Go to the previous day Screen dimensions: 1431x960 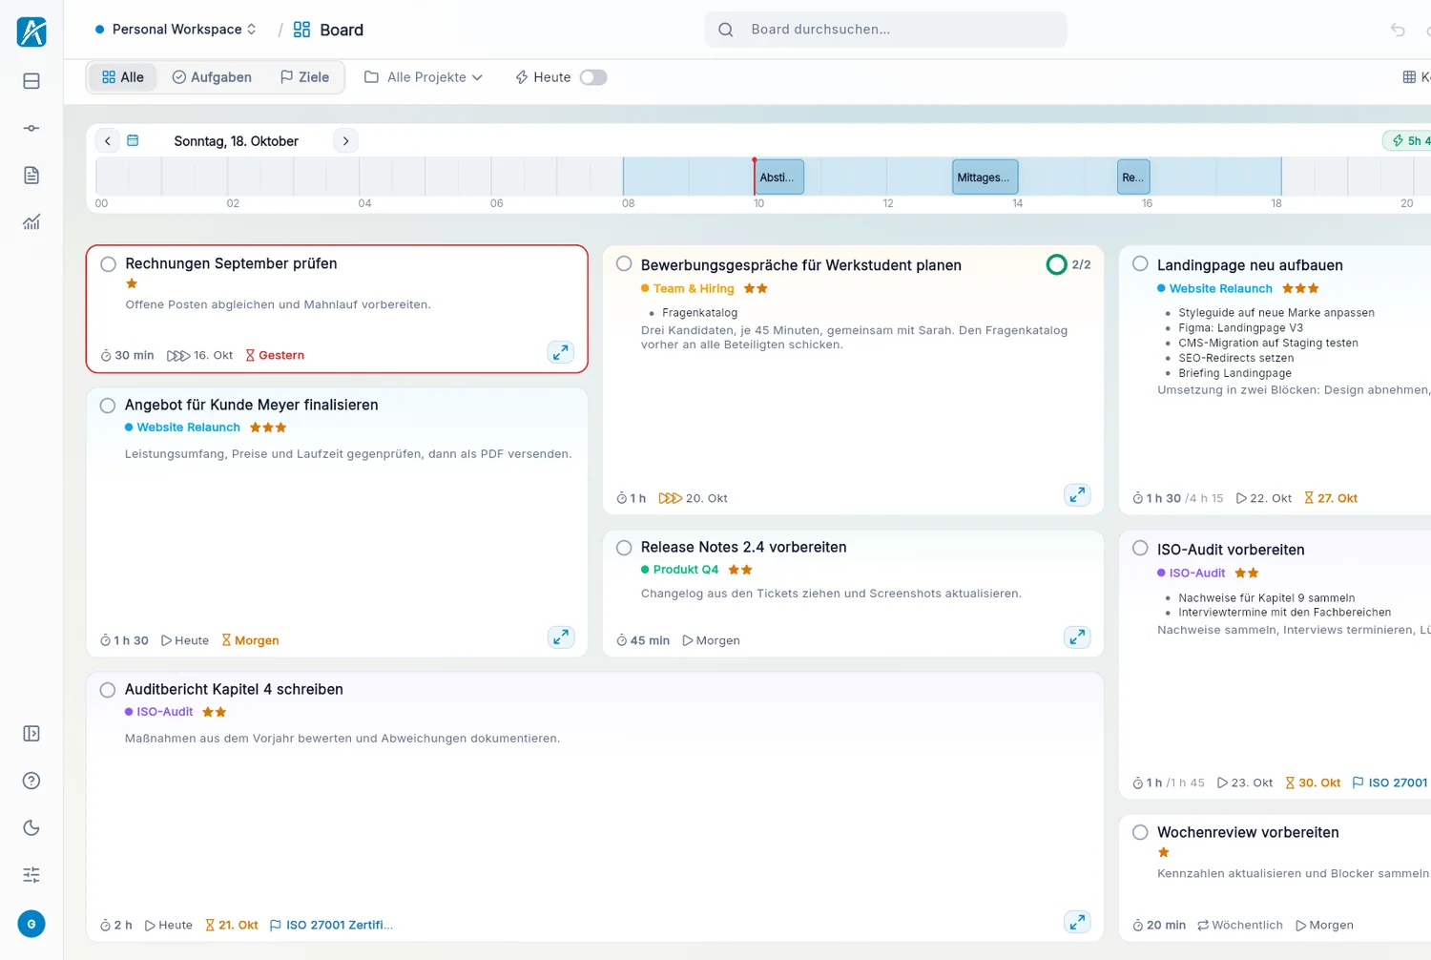108,141
